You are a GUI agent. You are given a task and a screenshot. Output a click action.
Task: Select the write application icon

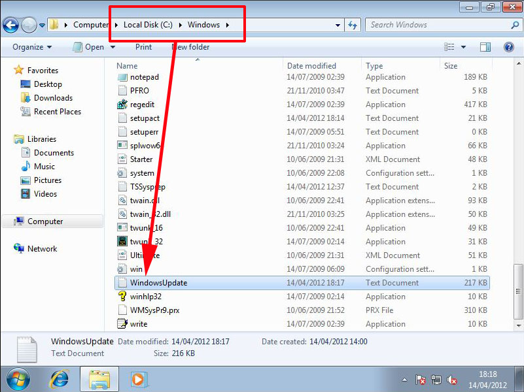122,323
